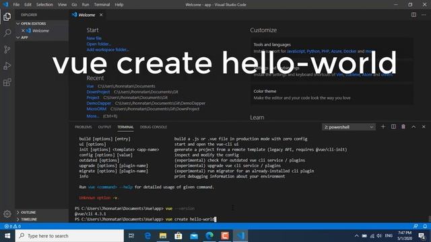Open recent MicroORM link
The height and width of the screenshot is (242, 431).
point(96,109)
